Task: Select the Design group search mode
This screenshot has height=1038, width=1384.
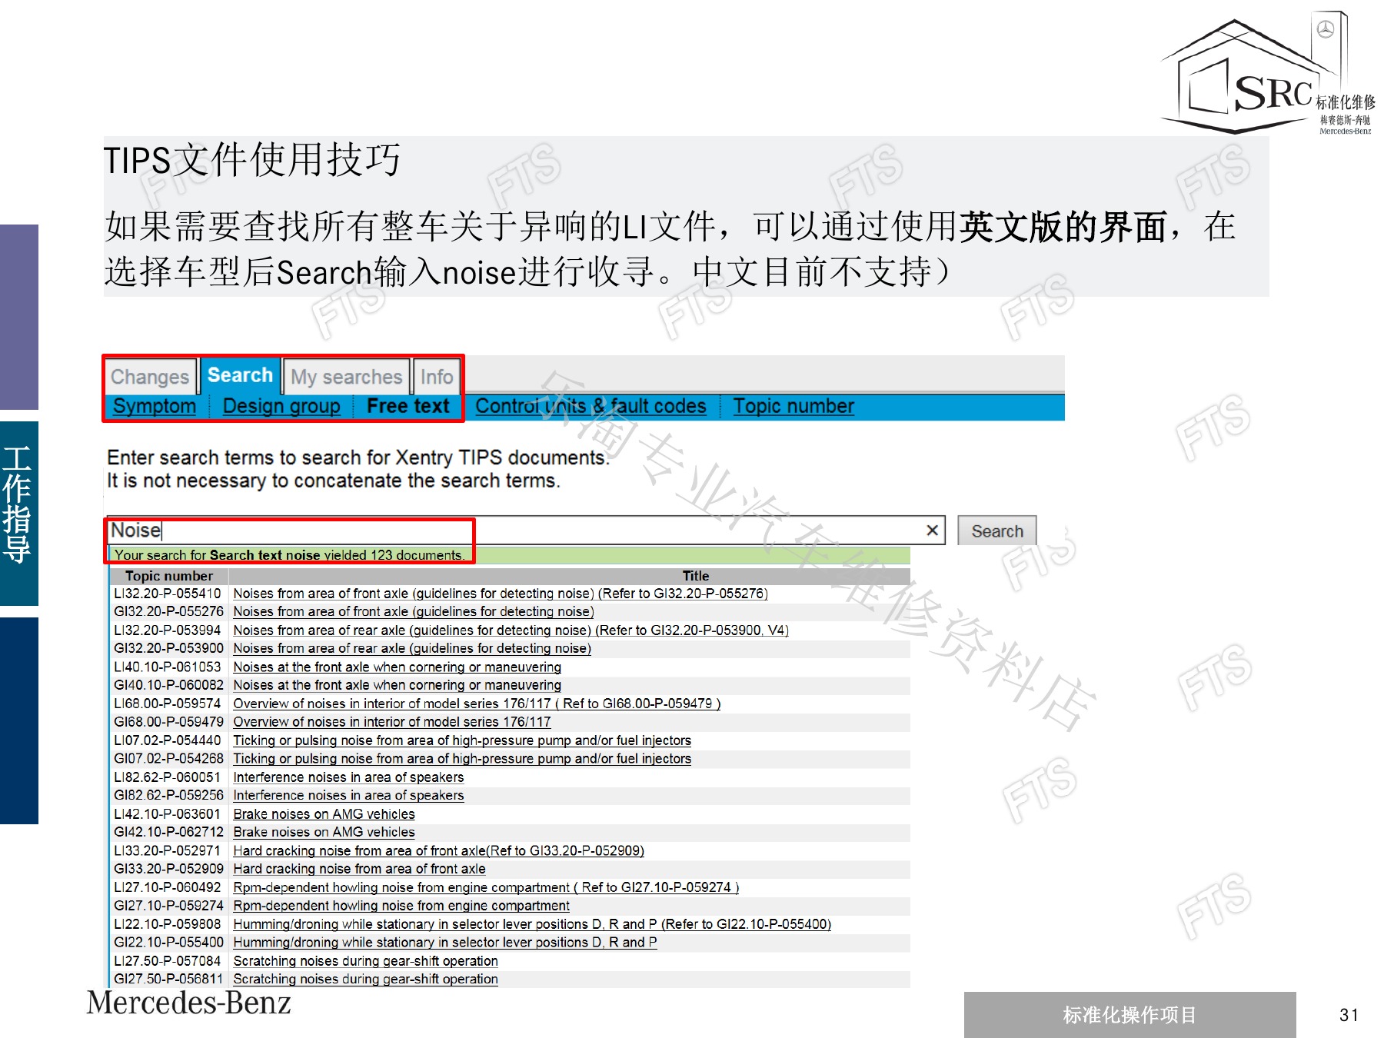Action: coord(281,406)
